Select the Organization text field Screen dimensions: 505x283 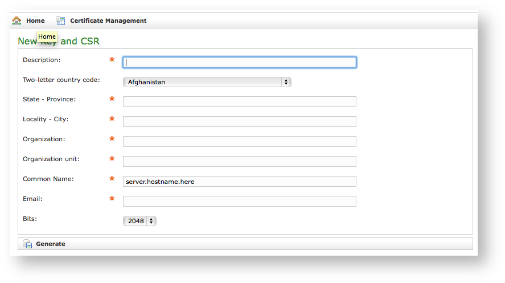click(240, 142)
